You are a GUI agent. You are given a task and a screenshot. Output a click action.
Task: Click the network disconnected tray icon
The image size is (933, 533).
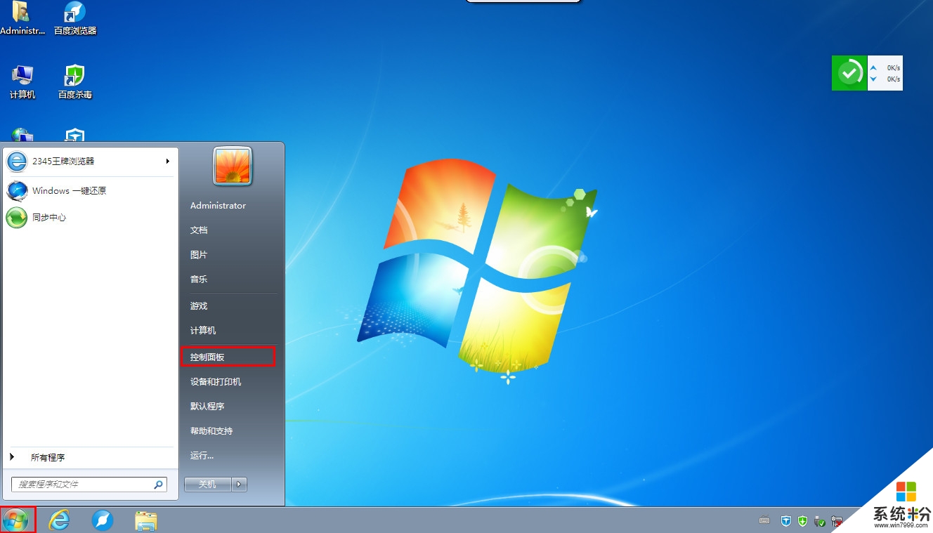(x=837, y=521)
